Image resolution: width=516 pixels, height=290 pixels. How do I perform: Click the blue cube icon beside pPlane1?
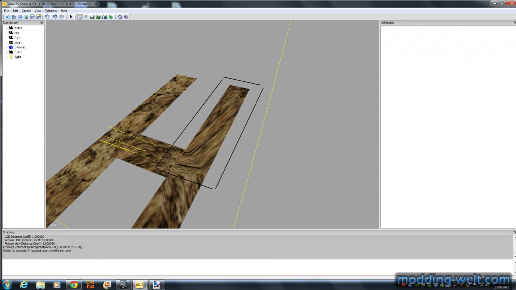tap(11, 47)
